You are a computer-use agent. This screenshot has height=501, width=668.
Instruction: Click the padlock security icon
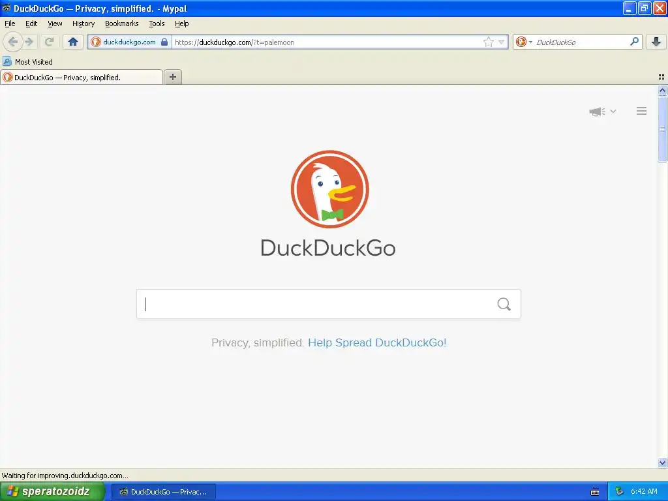(164, 42)
